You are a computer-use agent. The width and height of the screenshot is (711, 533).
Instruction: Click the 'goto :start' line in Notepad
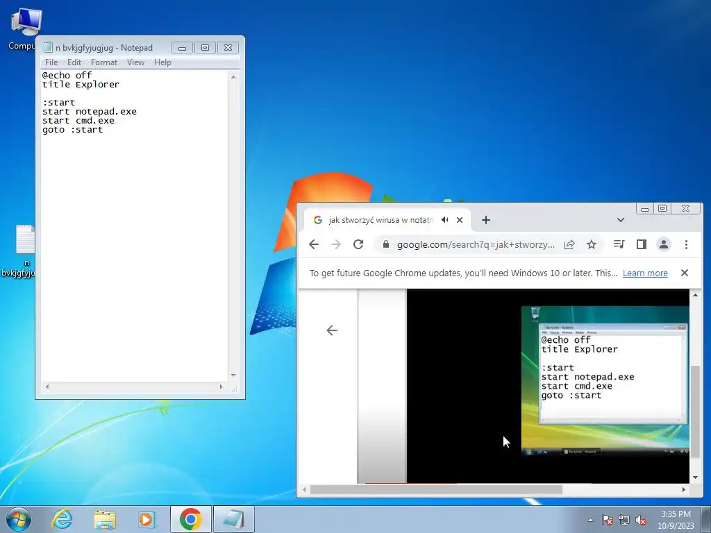tap(72, 130)
